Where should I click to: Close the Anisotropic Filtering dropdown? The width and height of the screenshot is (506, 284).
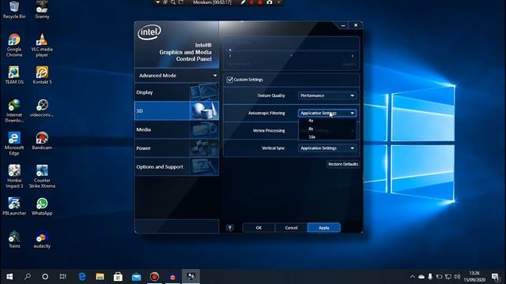(x=327, y=113)
